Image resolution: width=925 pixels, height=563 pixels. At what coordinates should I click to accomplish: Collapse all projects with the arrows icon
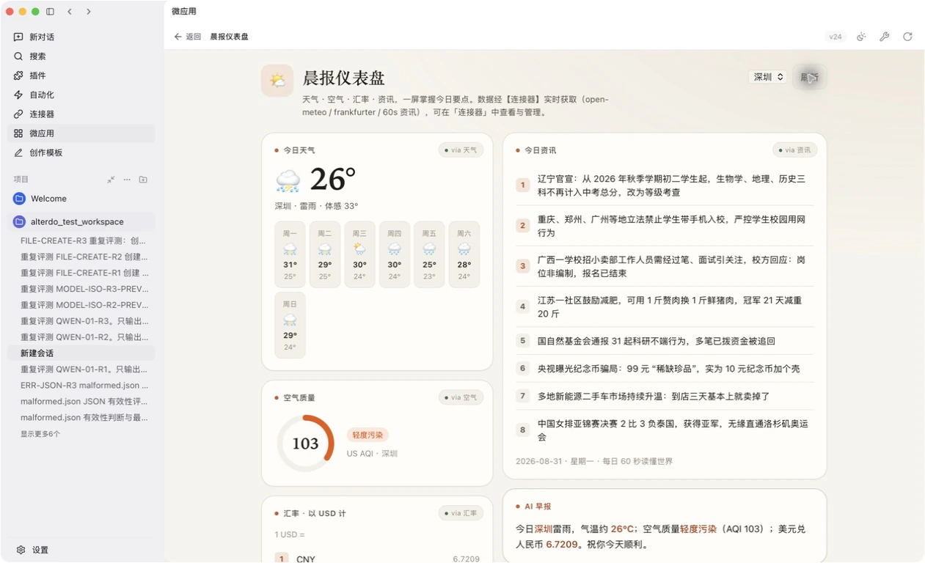[111, 180]
